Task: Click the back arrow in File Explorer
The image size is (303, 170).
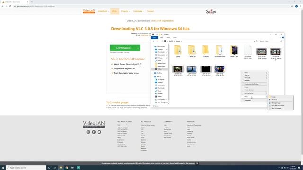Action: [153, 41]
